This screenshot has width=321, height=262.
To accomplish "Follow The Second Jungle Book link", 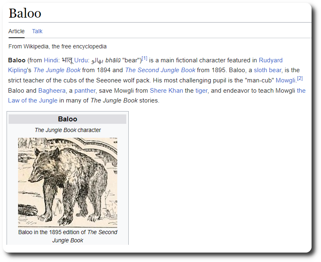I will pyautogui.click(x=160, y=70).
